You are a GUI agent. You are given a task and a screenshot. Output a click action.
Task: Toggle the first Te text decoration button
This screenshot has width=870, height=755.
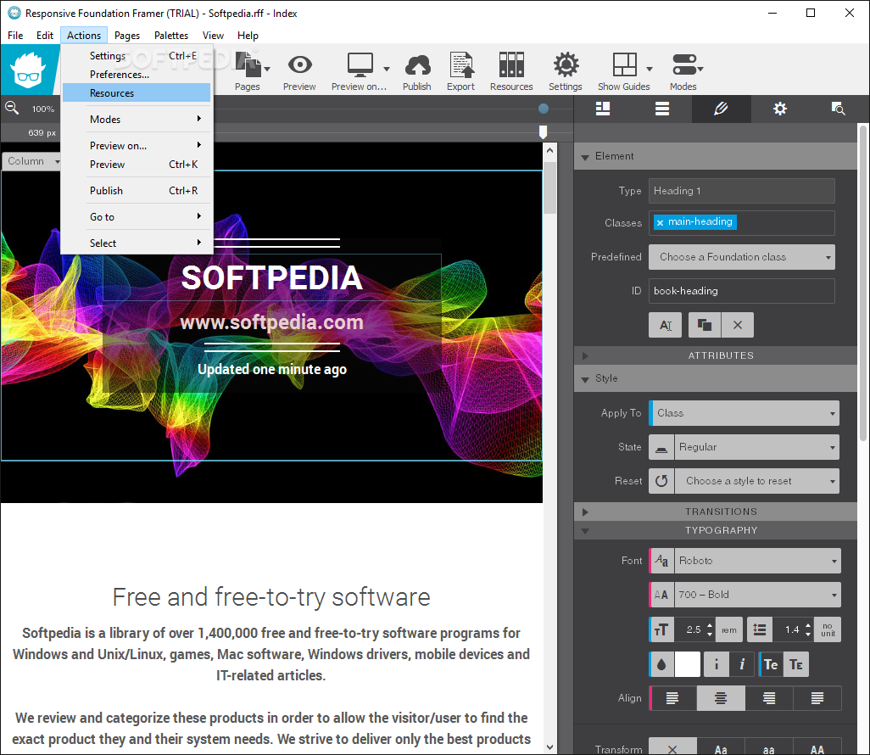[771, 664]
